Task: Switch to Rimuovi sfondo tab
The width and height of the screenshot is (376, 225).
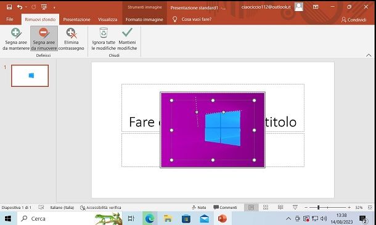Action: pyautogui.click(x=40, y=20)
